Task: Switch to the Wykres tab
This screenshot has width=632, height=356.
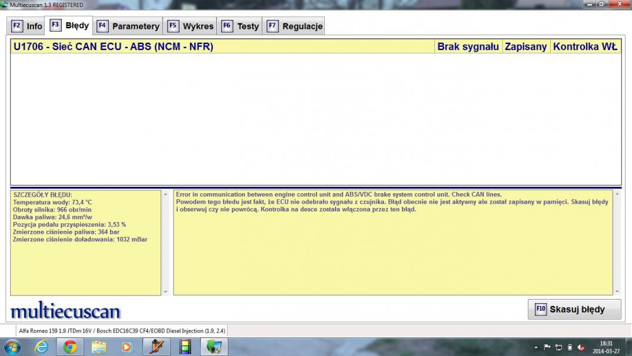Action: (190, 26)
